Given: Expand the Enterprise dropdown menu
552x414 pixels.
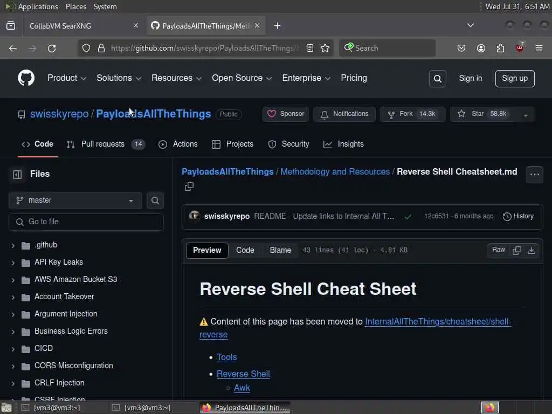Looking at the screenshot, I should click(x=306, y=78).
